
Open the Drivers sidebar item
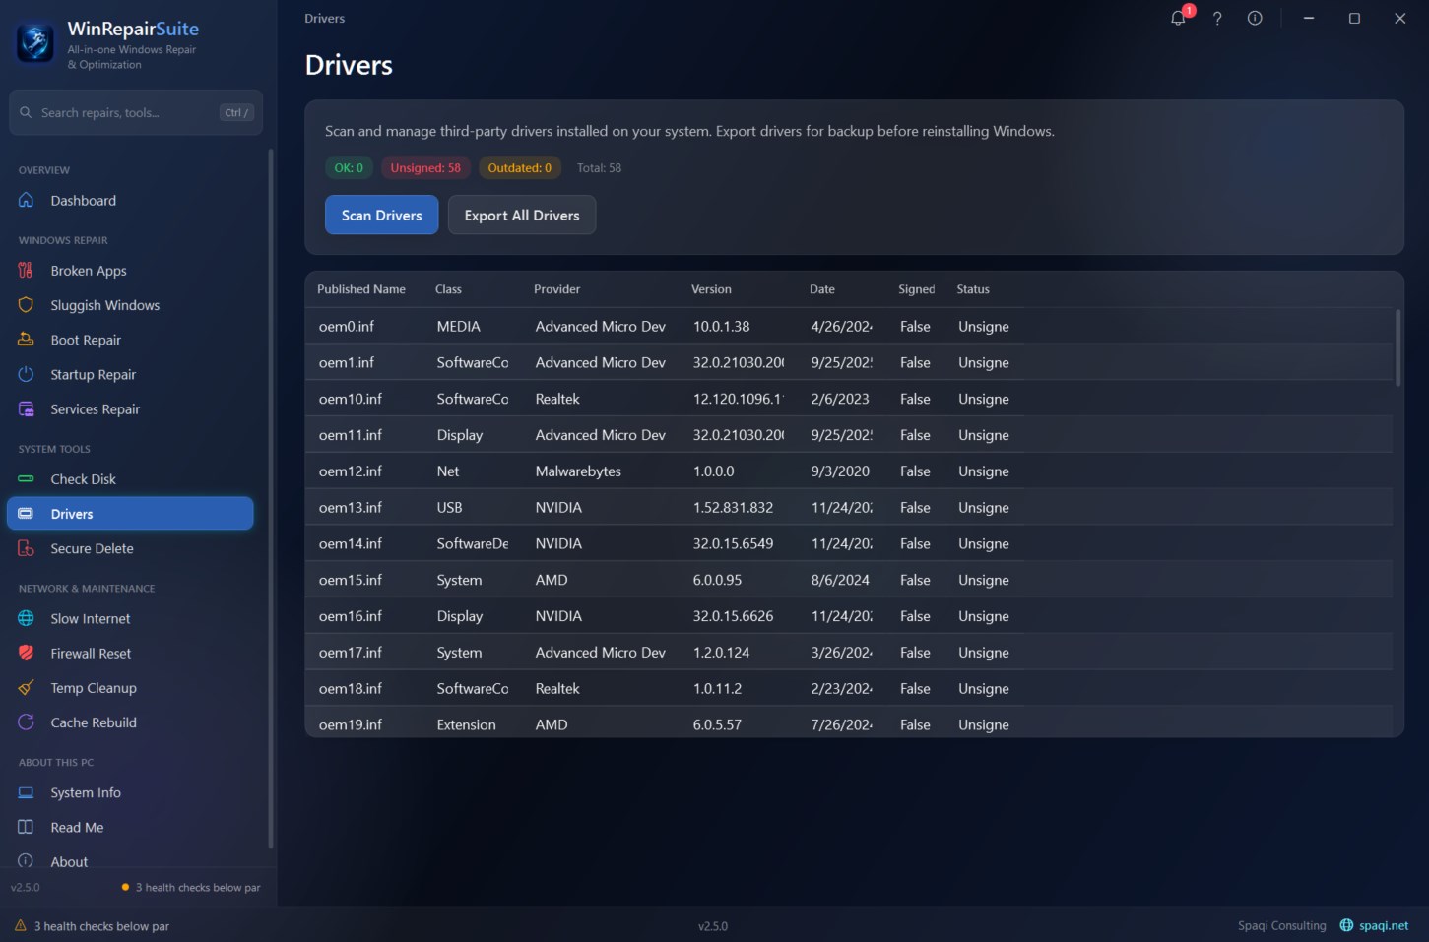pyautogui.click(x=130, y=514)
